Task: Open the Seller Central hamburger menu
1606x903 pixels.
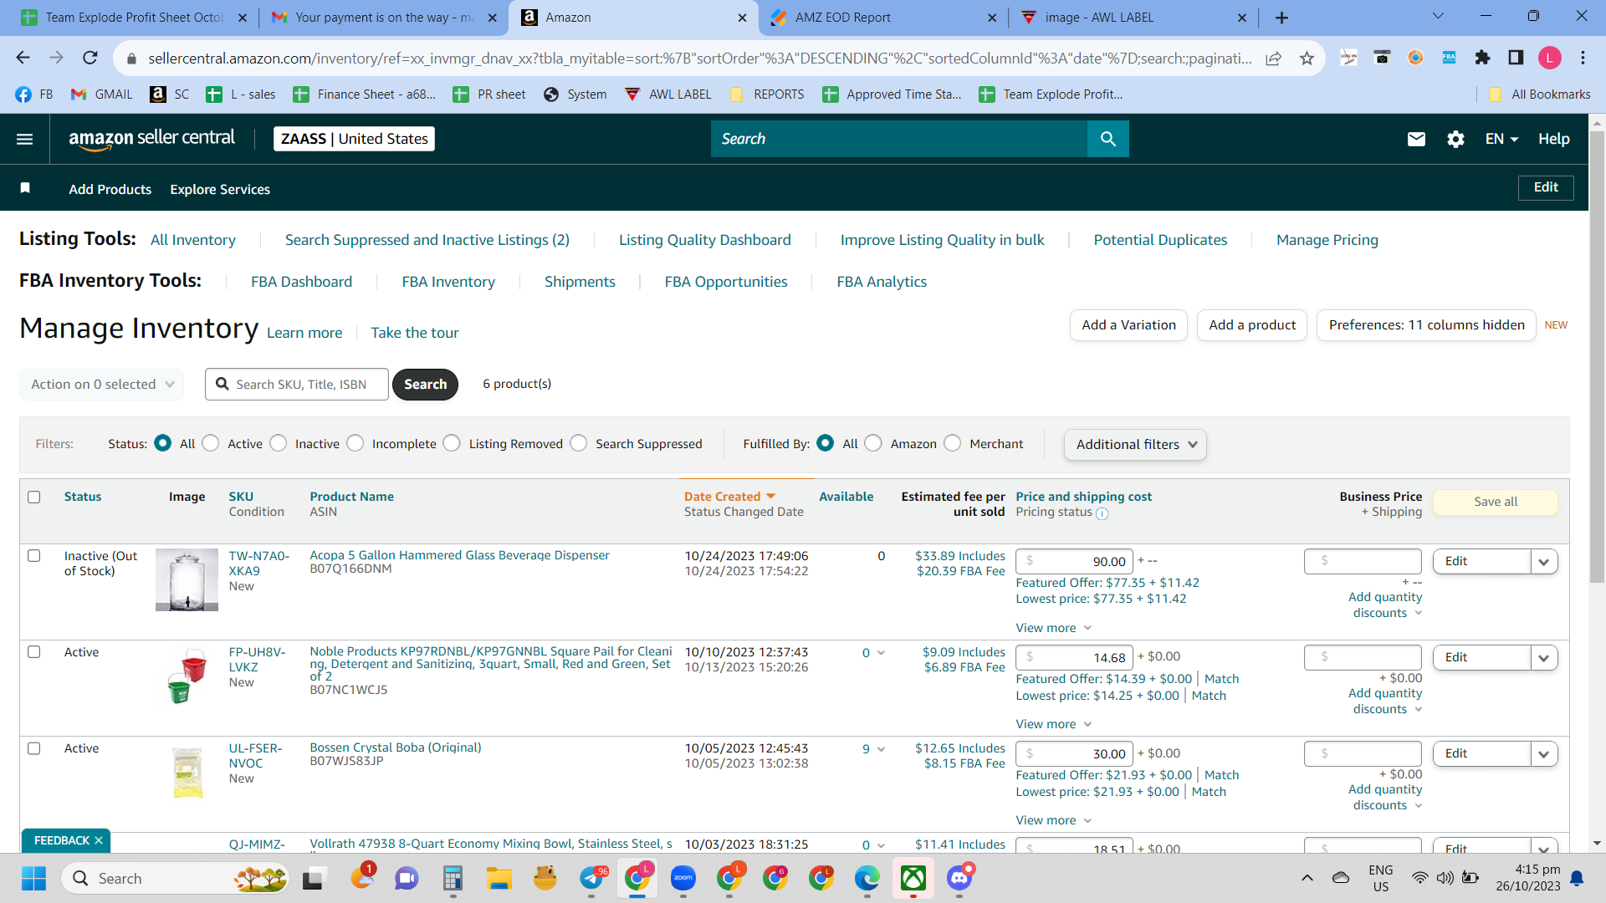Action: click(x=25, y=139)
